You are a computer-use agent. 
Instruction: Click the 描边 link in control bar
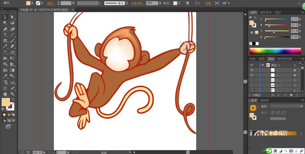(x=51, y=3)
